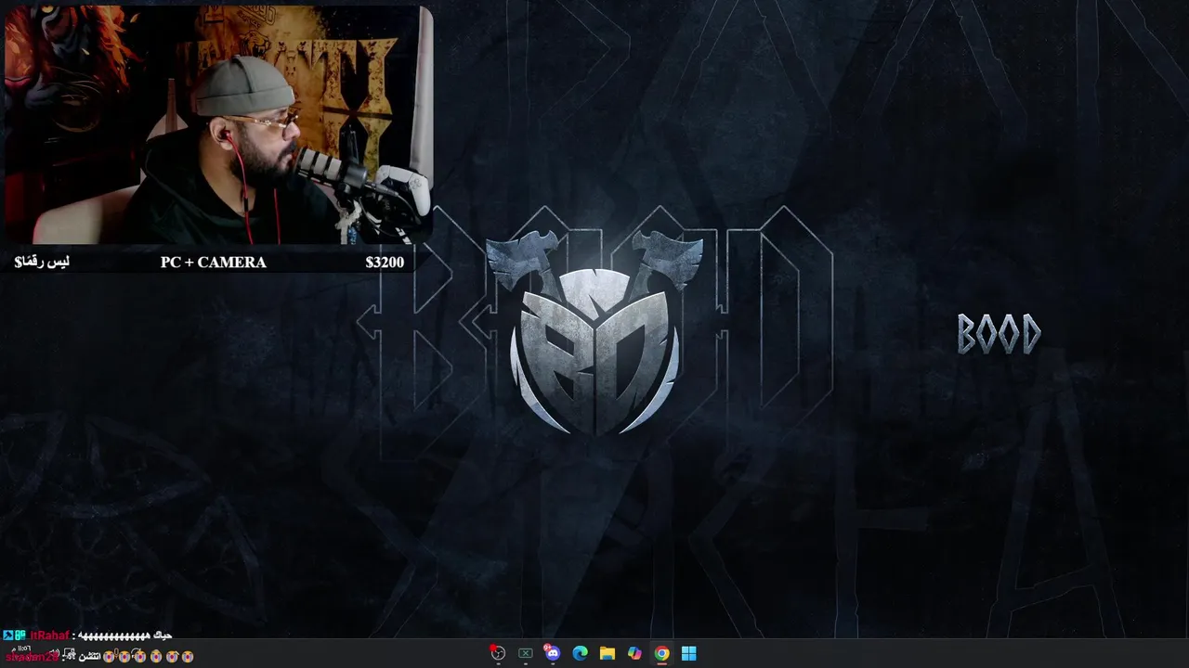Image resolution: width=1189 pixels, height=668 pixels.
Task: Click the webcam overlay feed
Action: coord(218,125)
